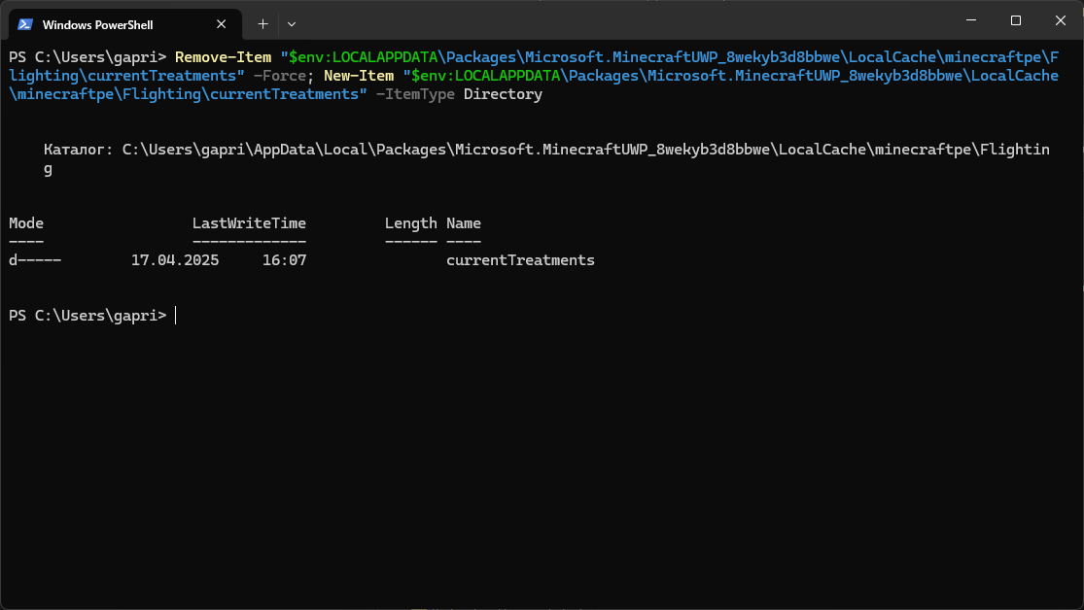The height and width of the screenshot is (610, 1084).
Task: Close the terminal window
Action: pyautogui.click(x=1061, y=20)
